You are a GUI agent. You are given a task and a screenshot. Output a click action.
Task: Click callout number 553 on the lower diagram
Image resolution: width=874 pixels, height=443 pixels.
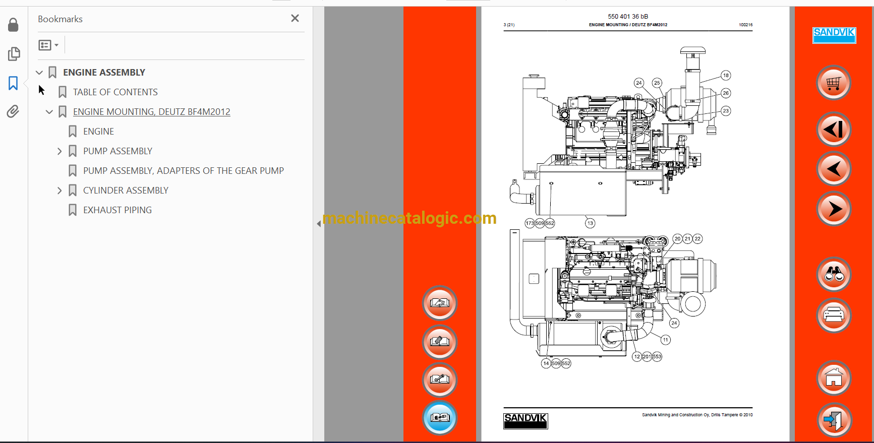657,357
